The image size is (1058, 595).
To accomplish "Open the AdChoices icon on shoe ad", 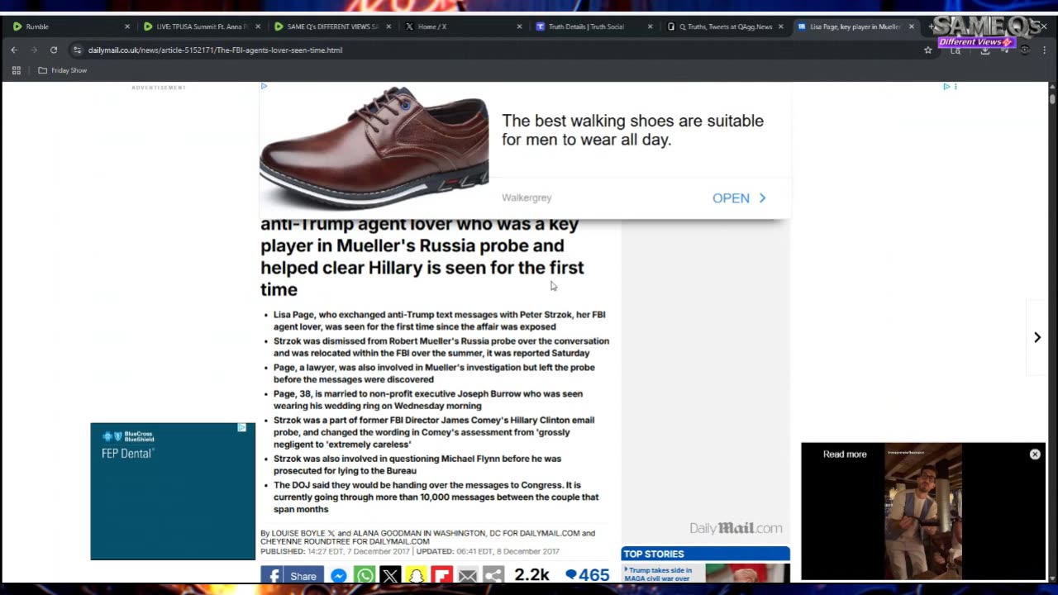I will pyautogui.click(x=264, y=86).
